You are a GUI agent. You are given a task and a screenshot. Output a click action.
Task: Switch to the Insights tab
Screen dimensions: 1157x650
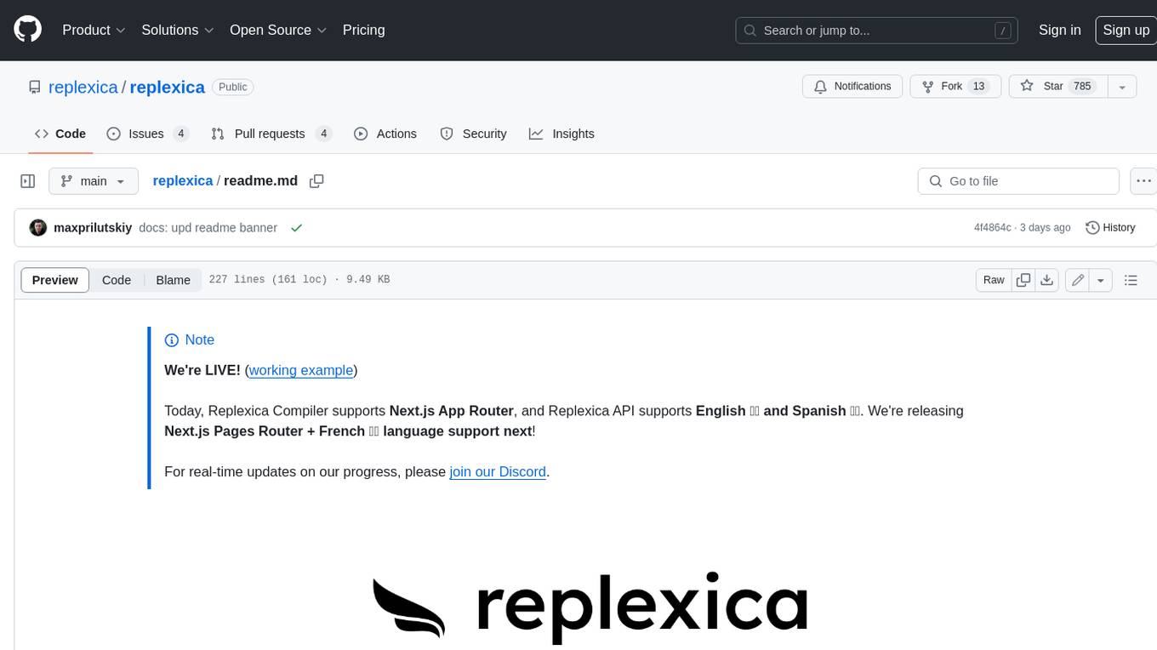tap(561, 134)
